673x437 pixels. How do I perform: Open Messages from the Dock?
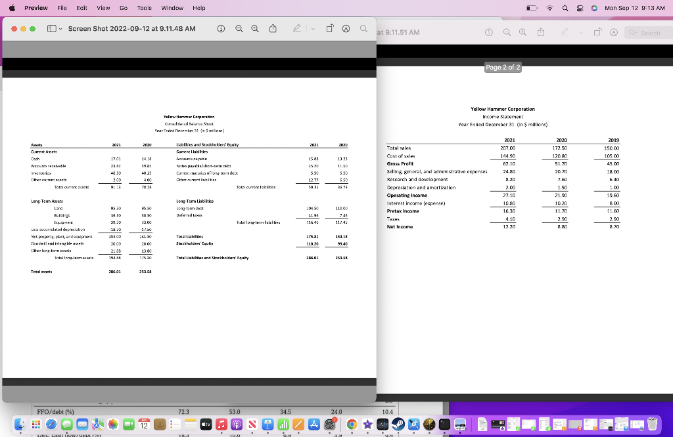point(66,424)
